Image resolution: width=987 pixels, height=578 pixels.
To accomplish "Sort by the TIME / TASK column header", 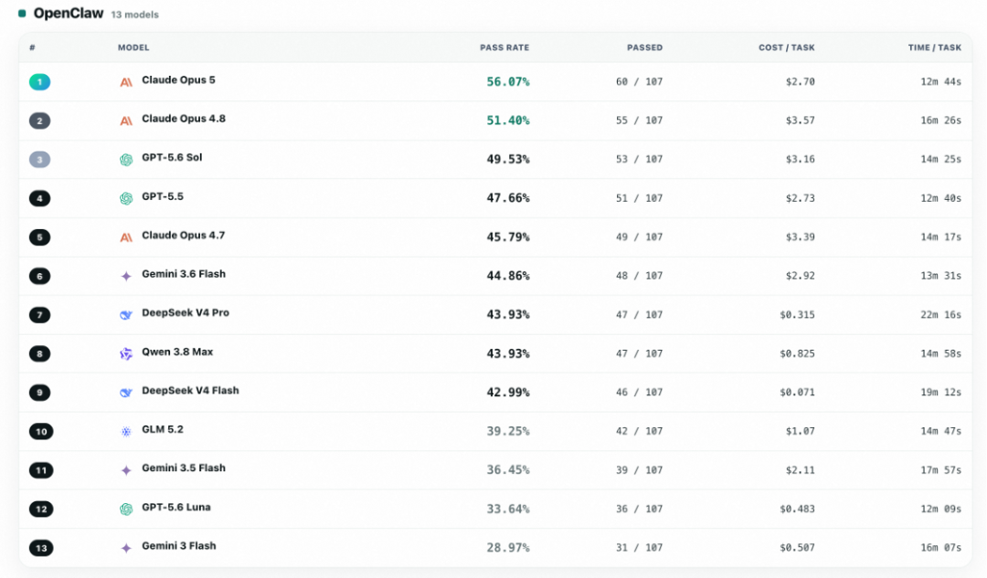I will 934,47.
